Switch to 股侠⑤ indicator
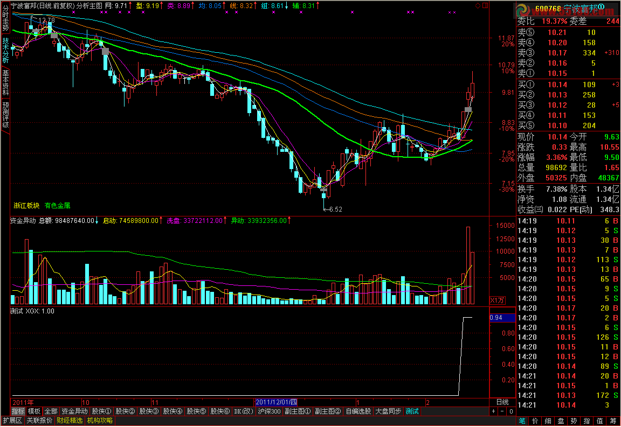The height and width of the screenshot is (427, 621). (196, 411)
